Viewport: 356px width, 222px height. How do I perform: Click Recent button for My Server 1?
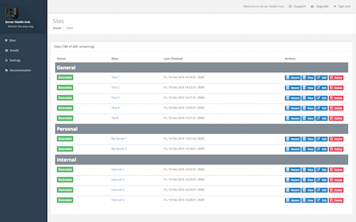point(292,139)
